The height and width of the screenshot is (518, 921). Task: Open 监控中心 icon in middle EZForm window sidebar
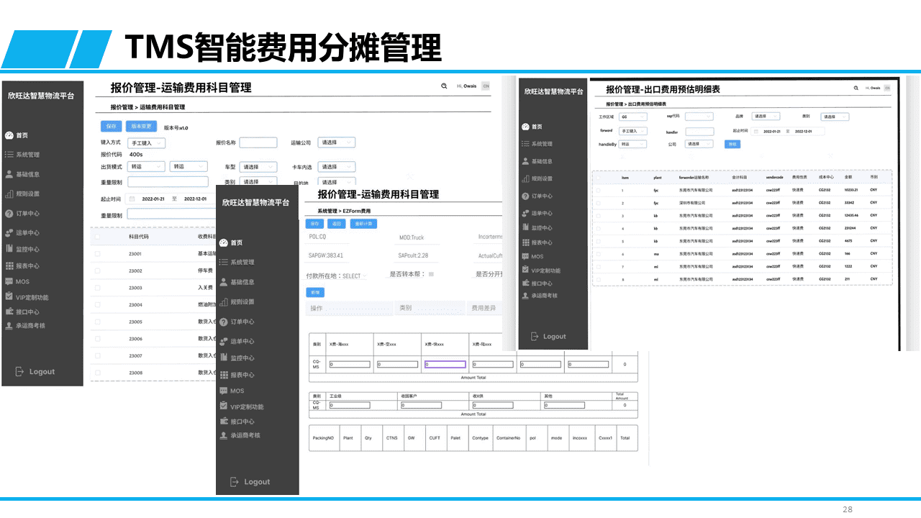point(224,358)
